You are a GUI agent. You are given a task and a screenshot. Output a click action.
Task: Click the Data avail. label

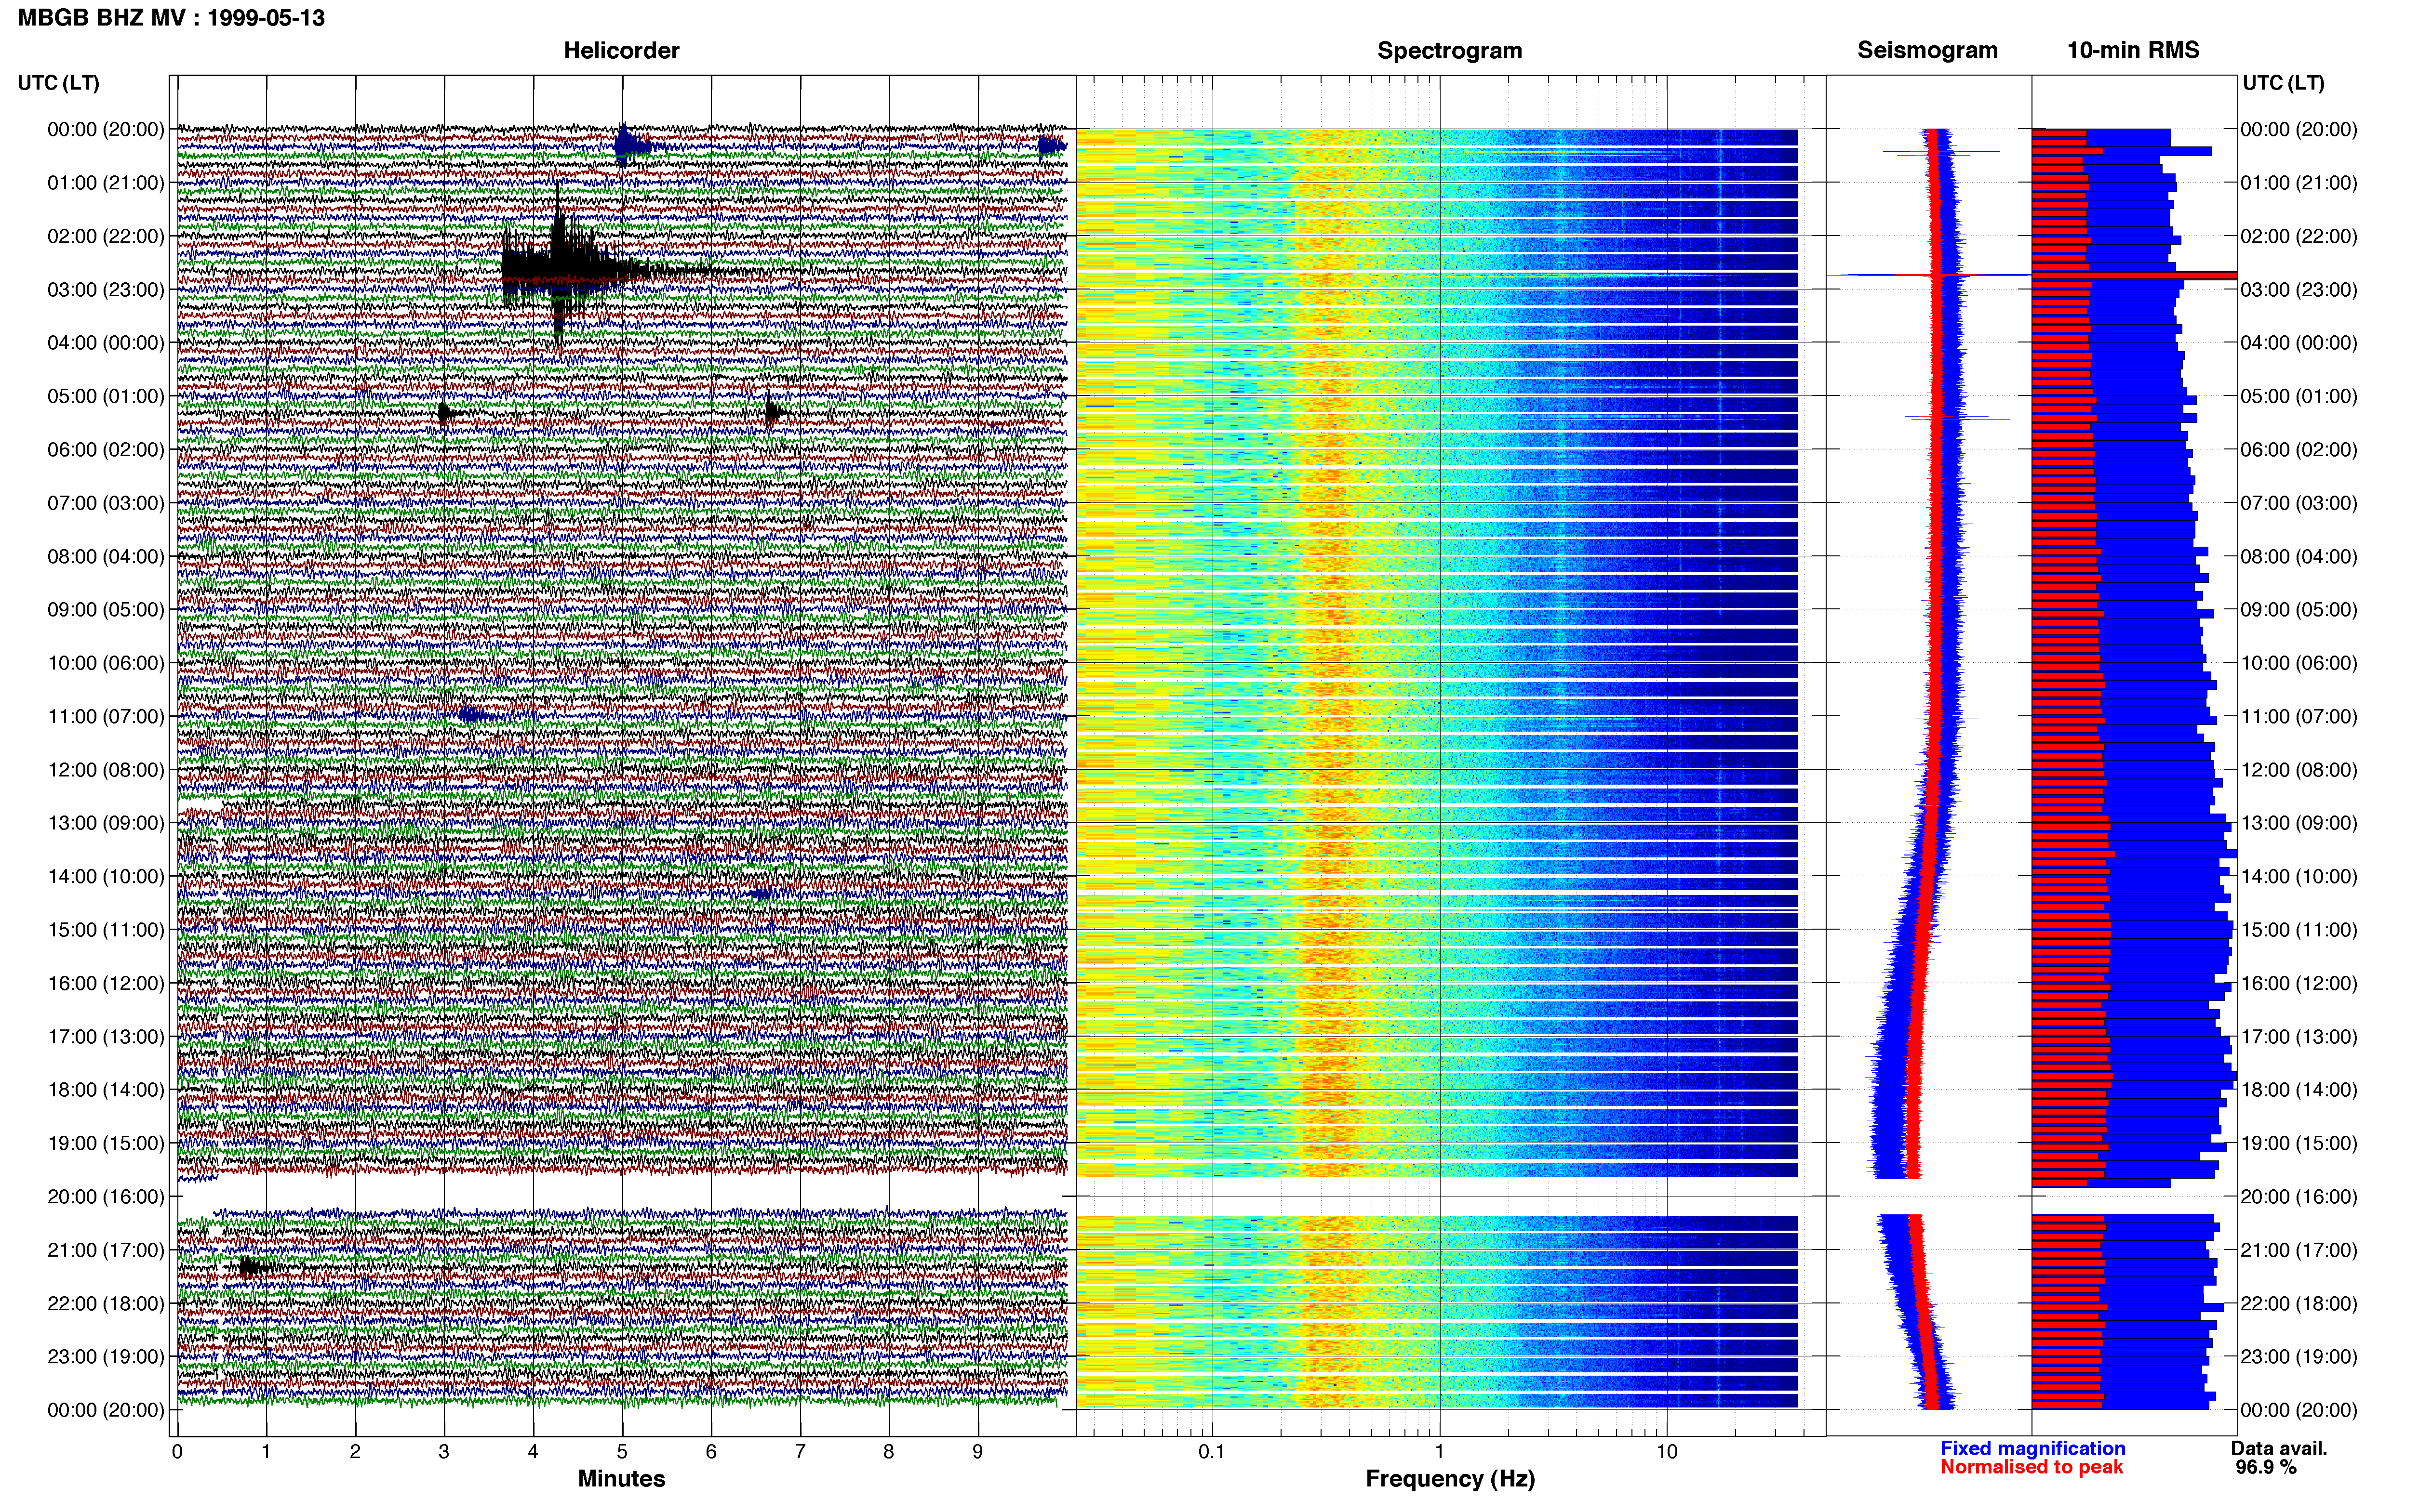tap(2279, 1448)
